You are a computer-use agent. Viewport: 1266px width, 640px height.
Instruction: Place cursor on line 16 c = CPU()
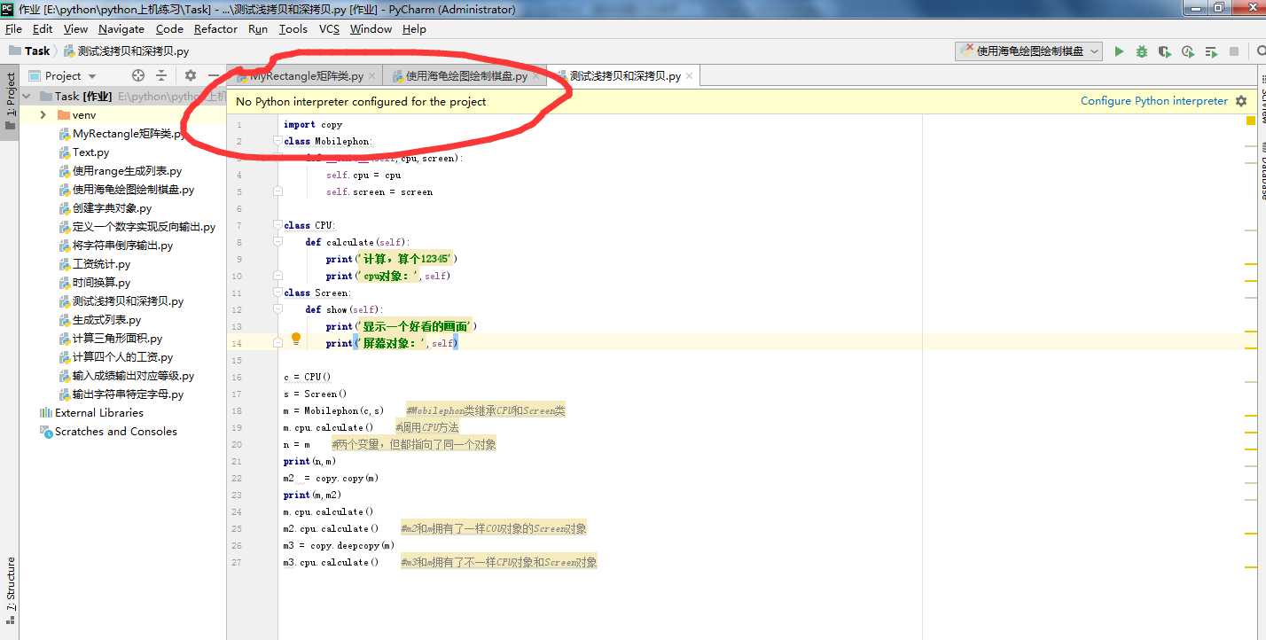tap(307, 377)
